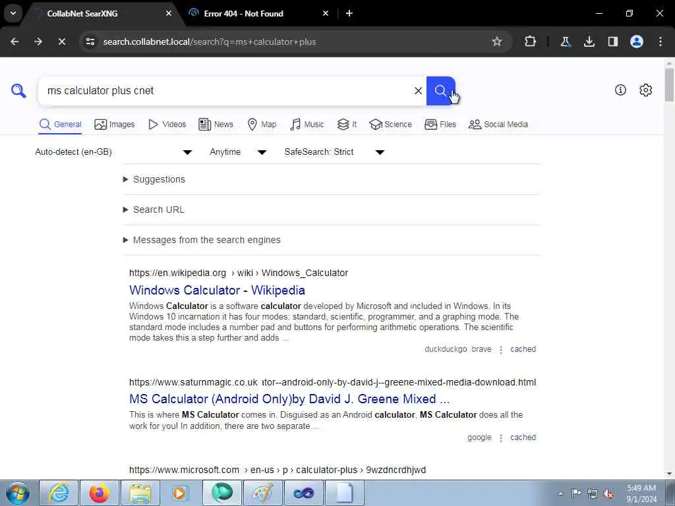Go forward in browser history

coord(38,42)
